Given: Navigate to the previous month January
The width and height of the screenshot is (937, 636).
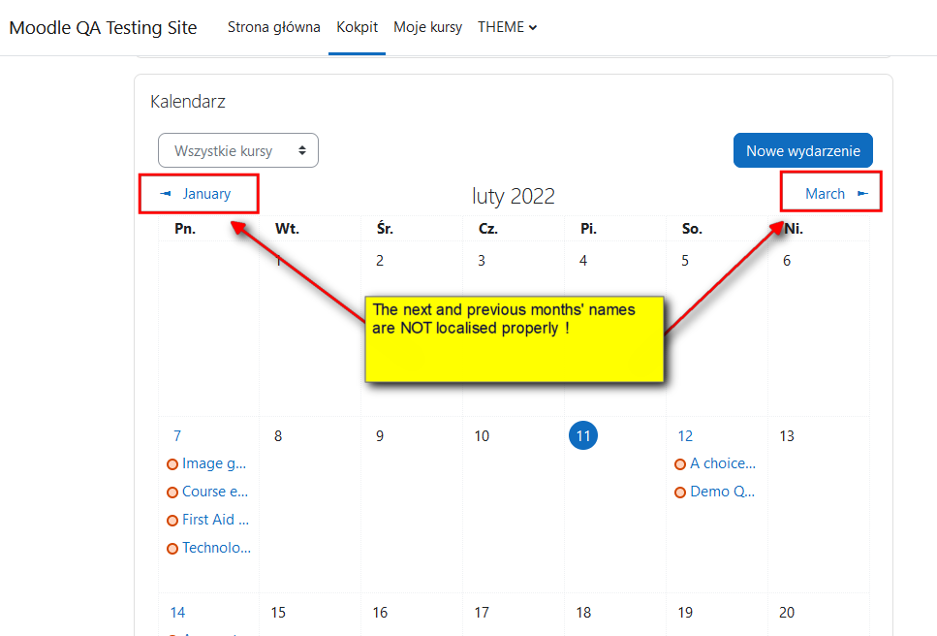Looking at the screenshot, I should tap(206, 194).
